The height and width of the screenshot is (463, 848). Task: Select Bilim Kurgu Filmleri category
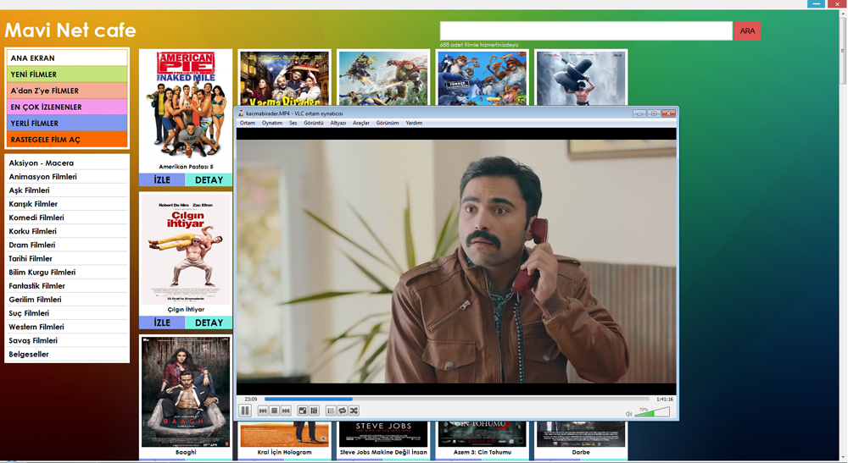(67, 272)
